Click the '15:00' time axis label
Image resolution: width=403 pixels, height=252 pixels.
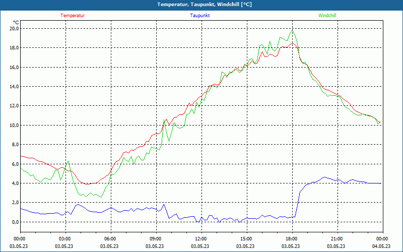pyautogui.click(x=246, y=239)
